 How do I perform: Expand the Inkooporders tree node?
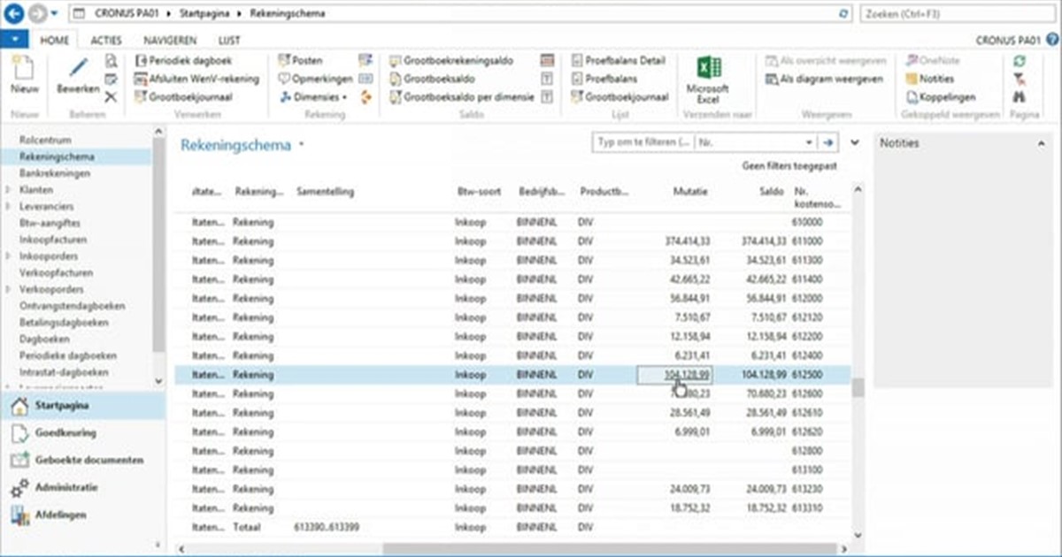click(9, 256)
